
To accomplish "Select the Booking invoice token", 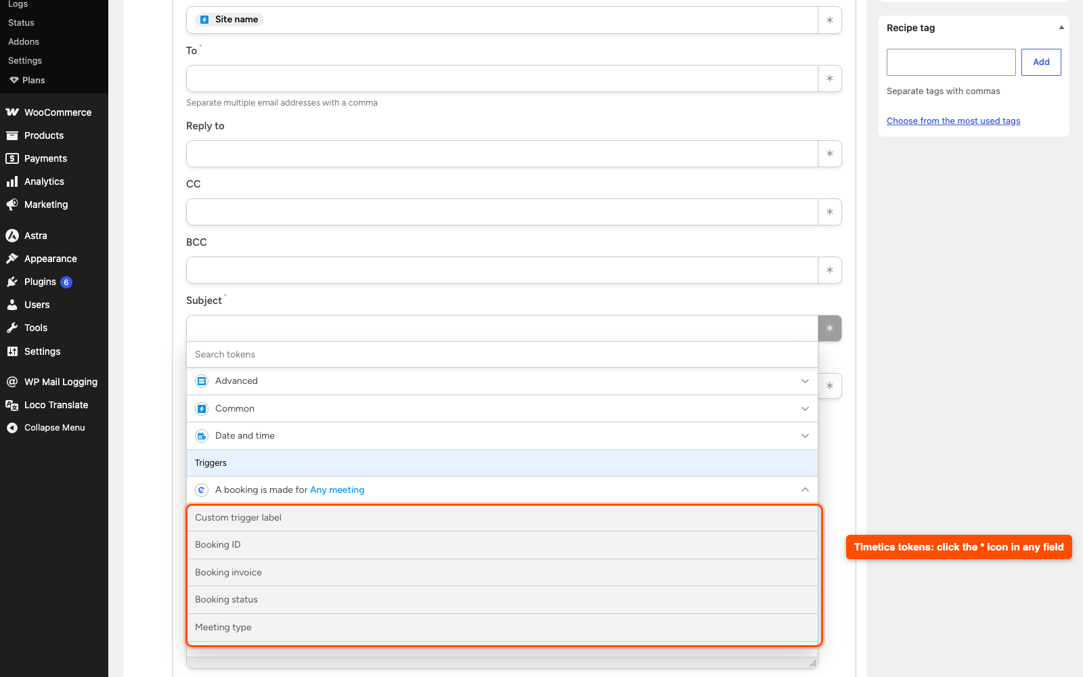I will pos(502,573).
